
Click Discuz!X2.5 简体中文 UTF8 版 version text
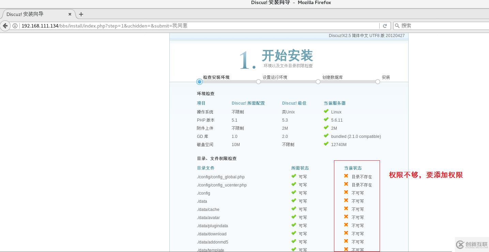point(367,36)
